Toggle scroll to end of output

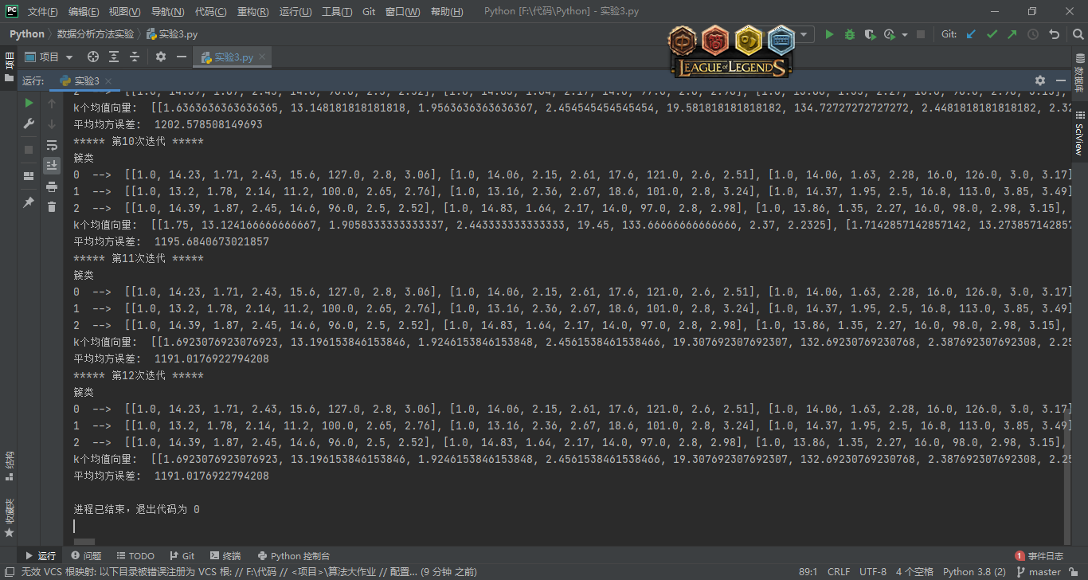52,165
